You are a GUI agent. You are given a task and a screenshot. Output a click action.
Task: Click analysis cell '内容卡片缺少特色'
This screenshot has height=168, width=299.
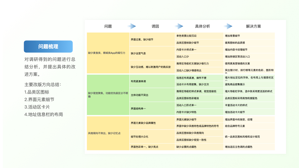click(x=199, y=112)
